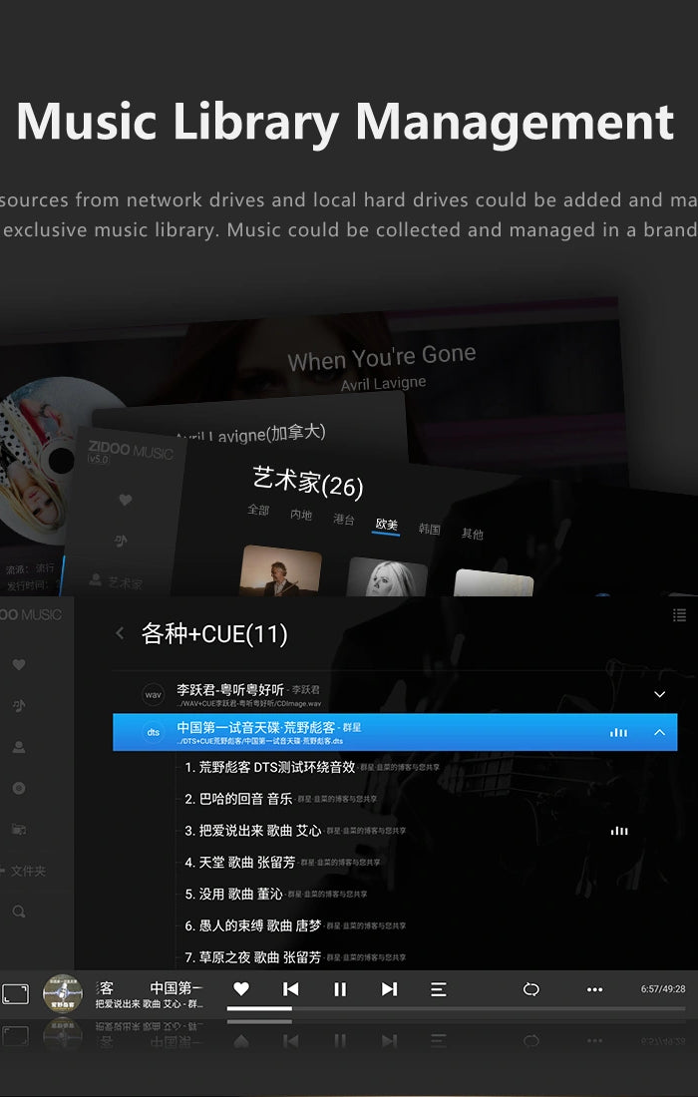Play track 4 天堂 歌曲 张留芳
Image resolution: width=698 pixels, height=1097 pixels.
click(240, 862)
